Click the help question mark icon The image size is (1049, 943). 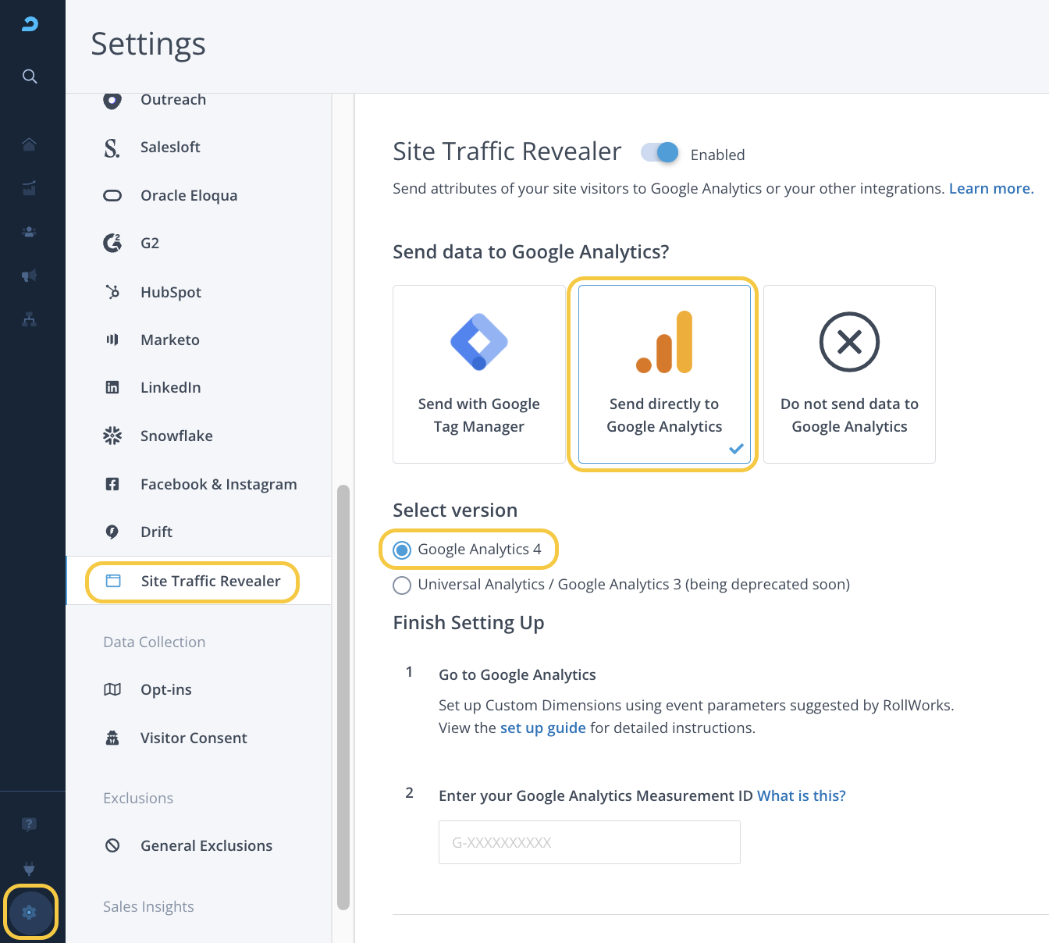click(30, 824)
